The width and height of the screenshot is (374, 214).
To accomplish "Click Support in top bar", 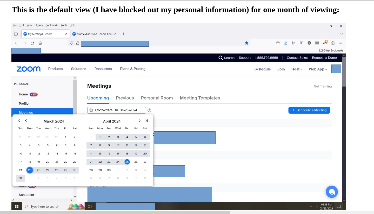I will [245, 58].
